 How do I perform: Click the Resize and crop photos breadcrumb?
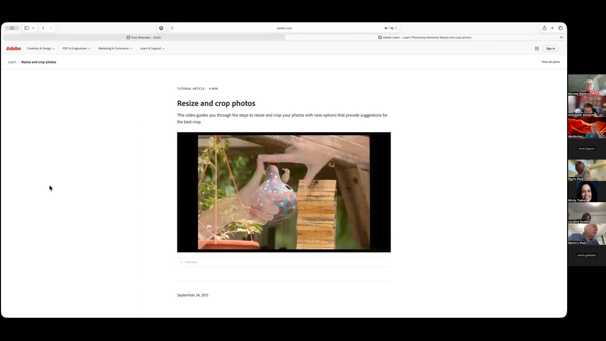click(38, 62)
